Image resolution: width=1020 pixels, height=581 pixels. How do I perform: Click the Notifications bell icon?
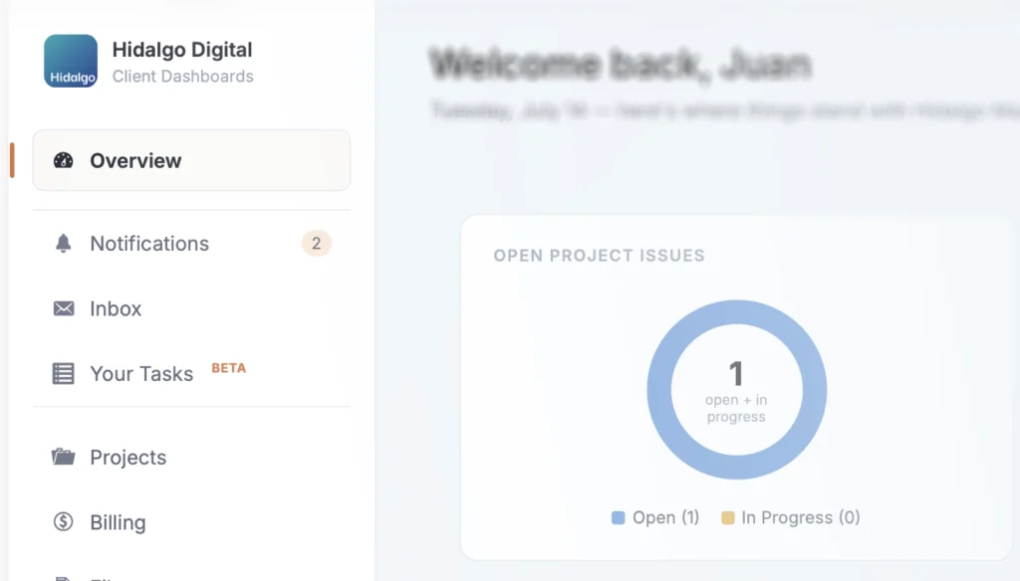click(63, 243)
